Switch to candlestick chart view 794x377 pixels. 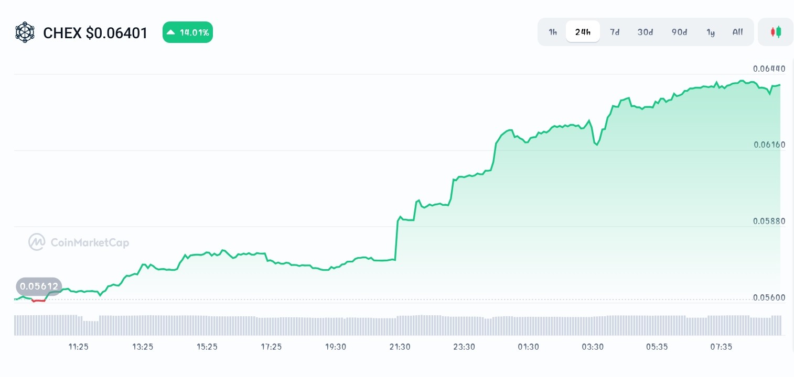(x=776, y=32)
